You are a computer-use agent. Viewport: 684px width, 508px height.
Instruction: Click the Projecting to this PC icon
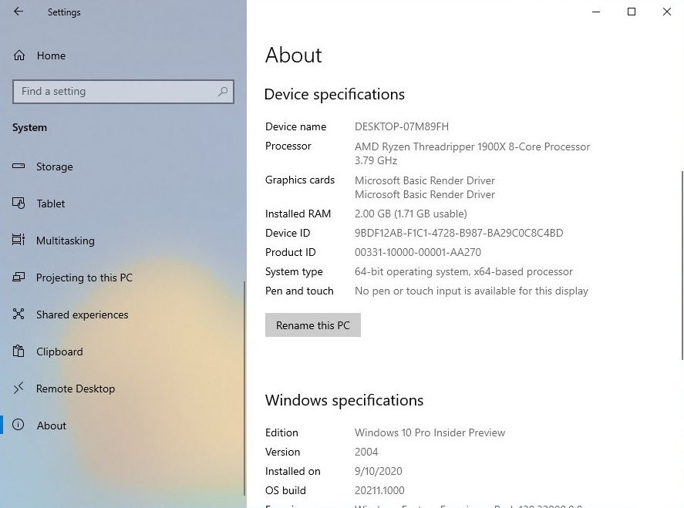pos(19,277)
